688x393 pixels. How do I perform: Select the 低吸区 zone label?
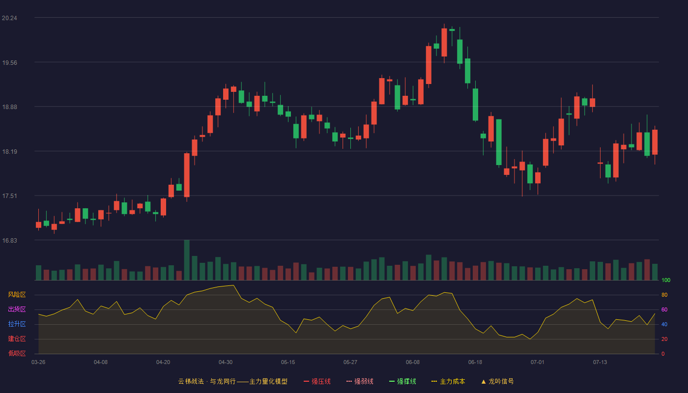(17, 354)
